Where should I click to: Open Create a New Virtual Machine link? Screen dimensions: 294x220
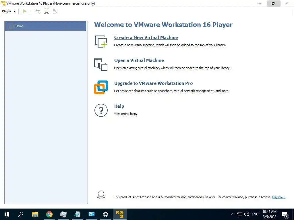click(x=146, y=38)
